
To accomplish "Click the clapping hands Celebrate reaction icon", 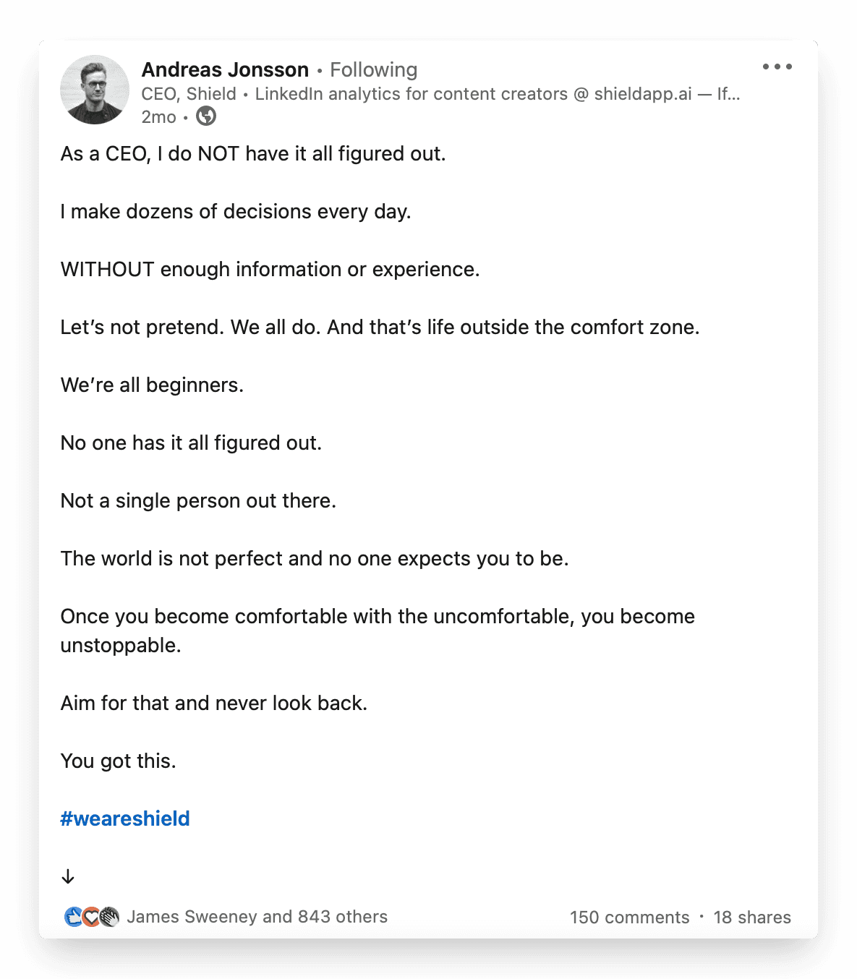I will 109,917.
